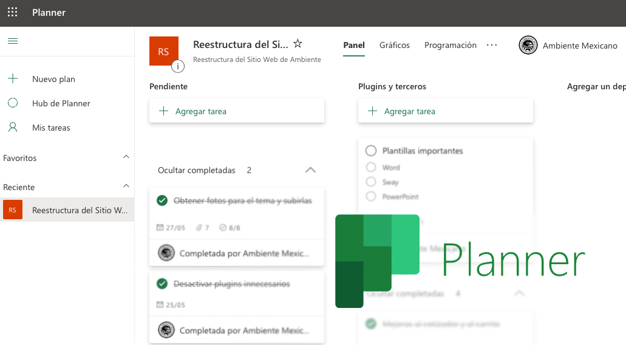This screenshot has height=345, width=626.
Task: Click Agregar tarea in Plugins y terceros column
Action: click(446, 111)
